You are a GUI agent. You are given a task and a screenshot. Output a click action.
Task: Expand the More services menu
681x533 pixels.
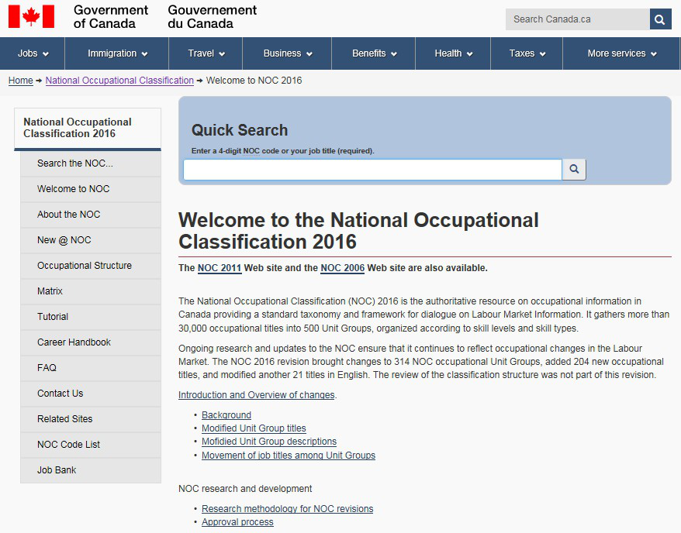(621, 53)
